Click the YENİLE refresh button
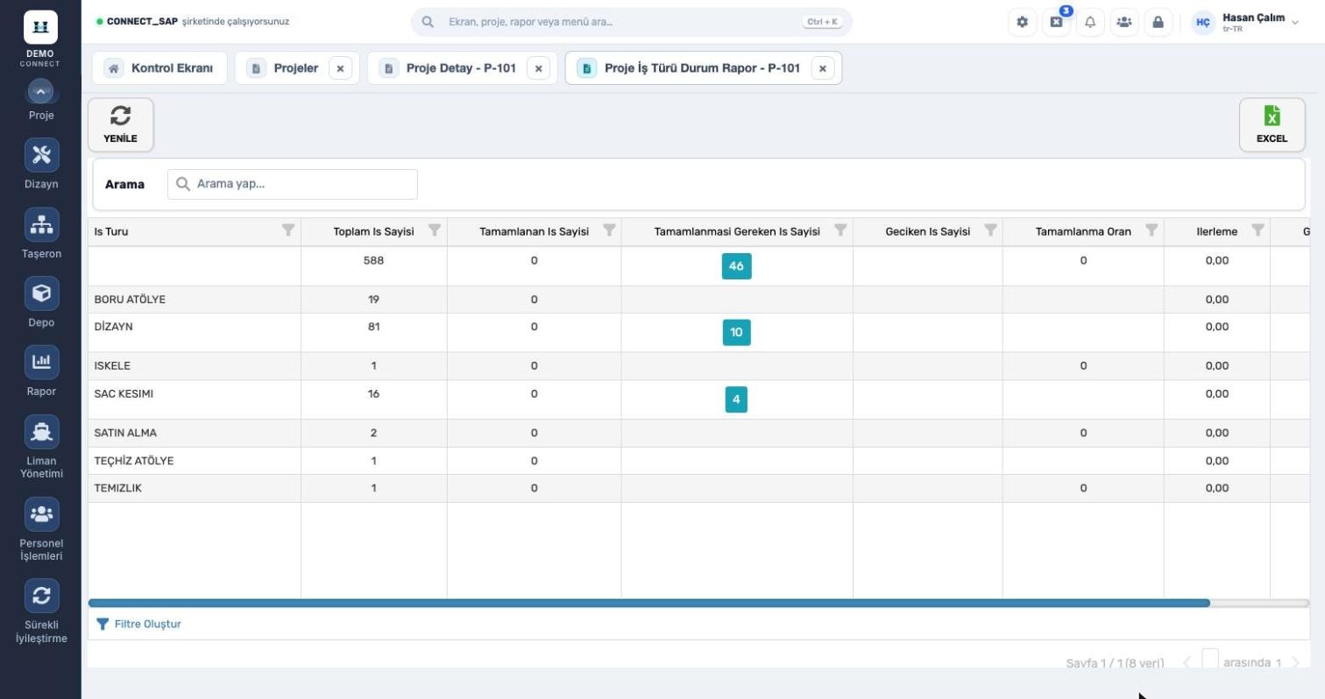The width and height of the screenshot is (1325, 699). 121,124
